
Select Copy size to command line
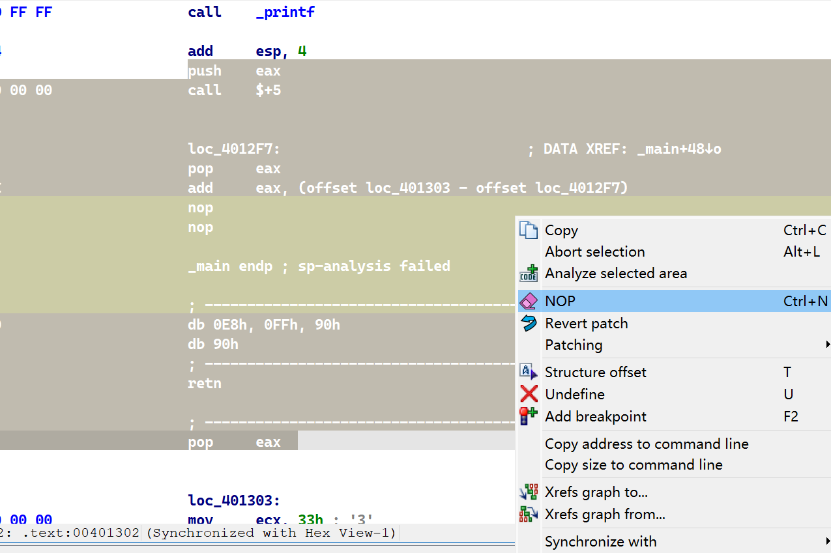coord(633,465)
